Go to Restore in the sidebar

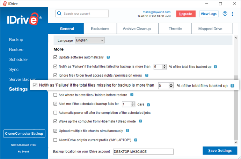(x=16, y=50)
